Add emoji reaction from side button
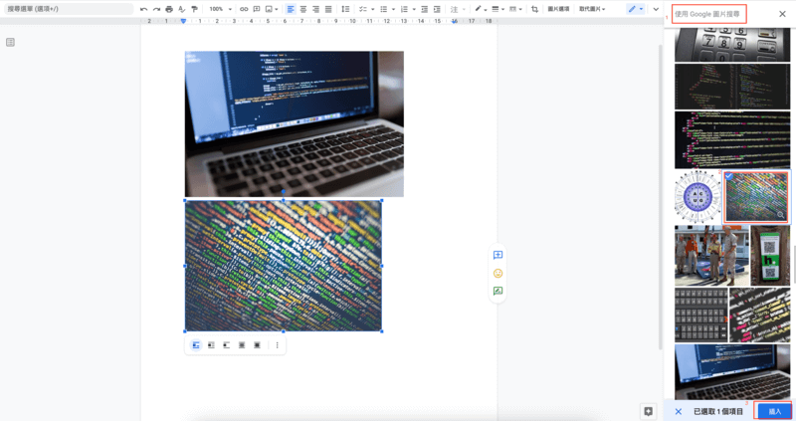 click(497, 274)
